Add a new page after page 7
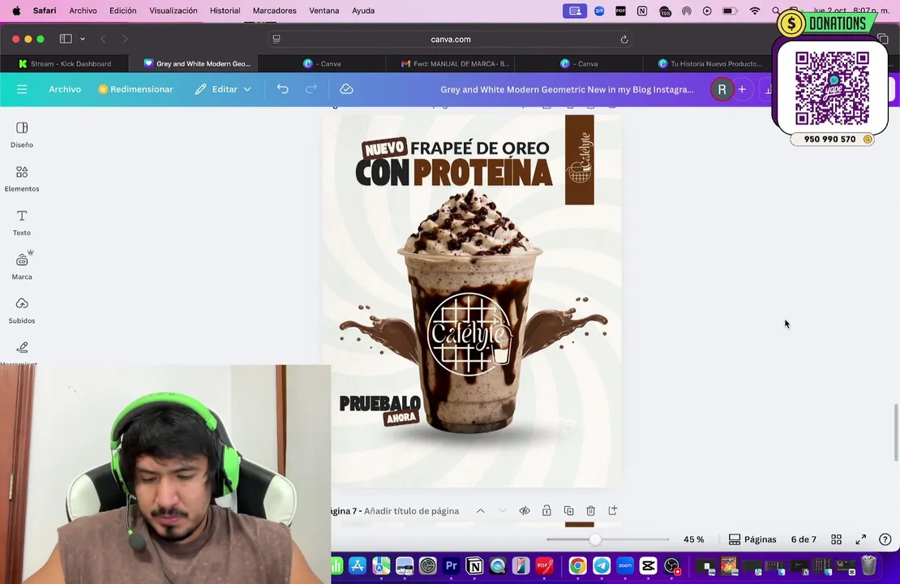This screenshot has height=584, width=900. (612, 510)
